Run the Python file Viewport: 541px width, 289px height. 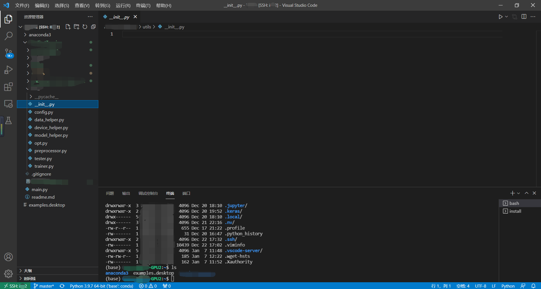[500, 17]
